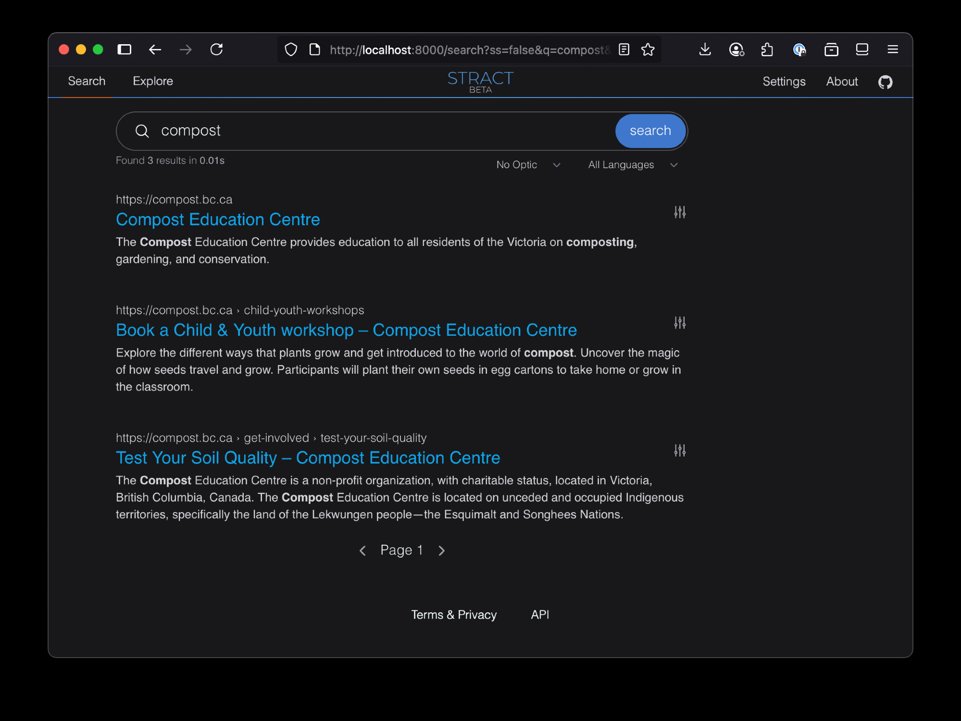Open Book a Child & Youth workshop link

tap(346, 330)
